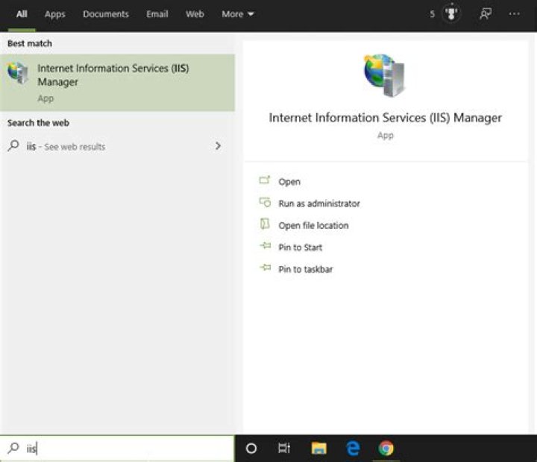
Task: Open the three-dots options menu
Action: [514, 14]
